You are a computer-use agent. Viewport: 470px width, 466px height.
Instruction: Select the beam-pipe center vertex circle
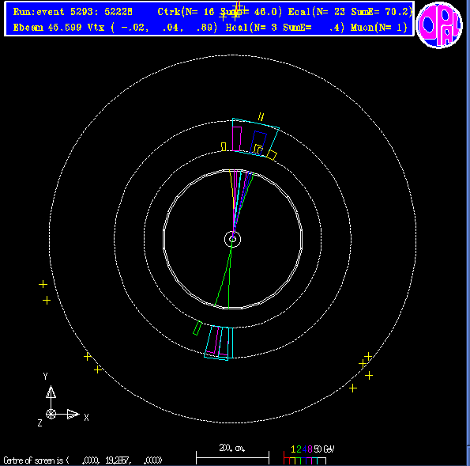tap(232, 239)
